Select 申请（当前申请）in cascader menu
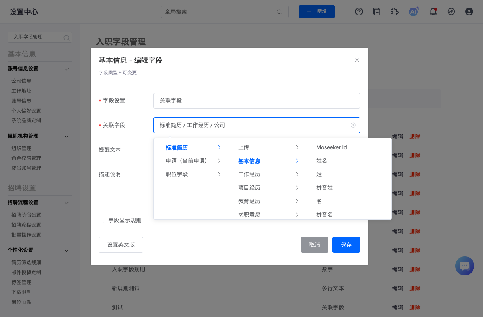 click(189, 161)
